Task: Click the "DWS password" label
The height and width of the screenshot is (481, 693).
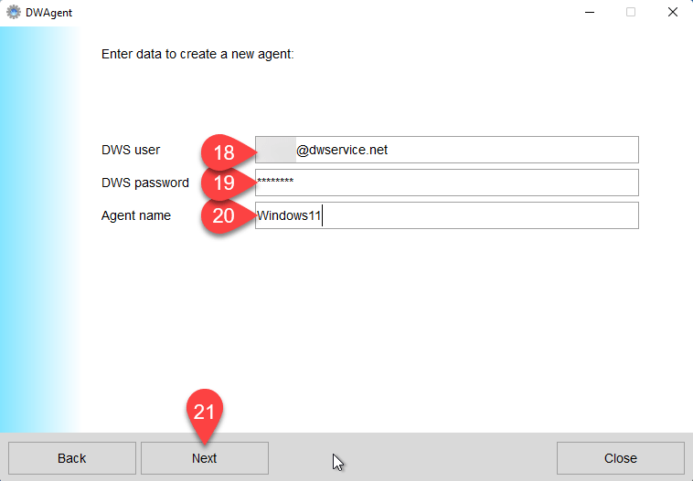Action: (x=145, y=183)
